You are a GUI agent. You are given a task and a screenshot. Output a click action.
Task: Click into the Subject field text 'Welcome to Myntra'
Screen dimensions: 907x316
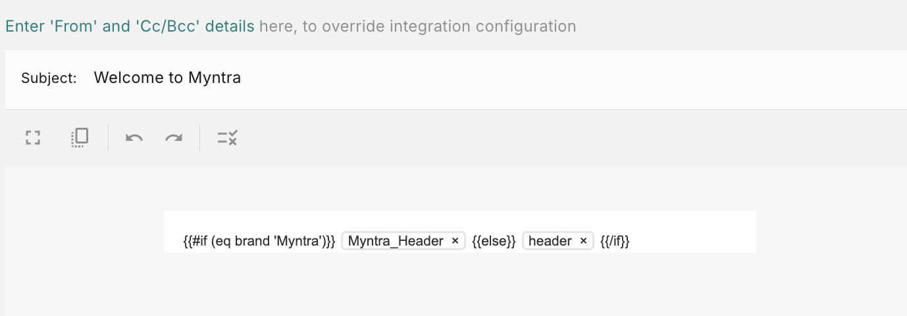[x=167, y=78]
